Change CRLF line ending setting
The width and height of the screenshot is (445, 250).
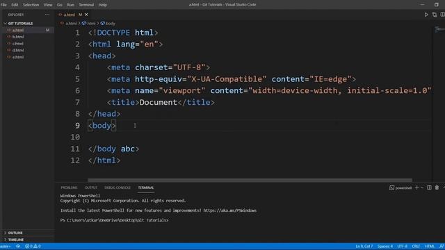[x=416, y=247]
